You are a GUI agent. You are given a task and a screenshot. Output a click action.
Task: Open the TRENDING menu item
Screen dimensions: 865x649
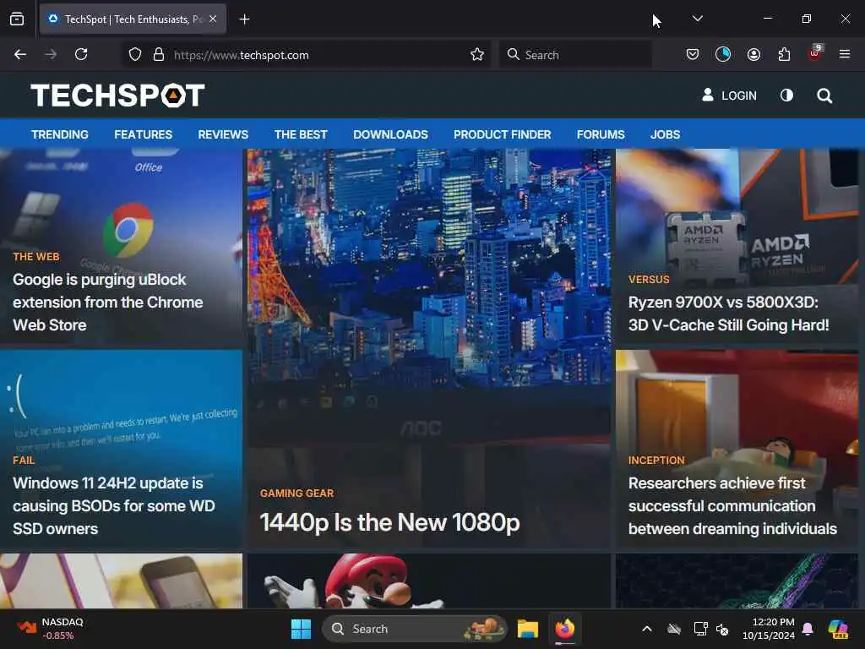pos(60,134)
